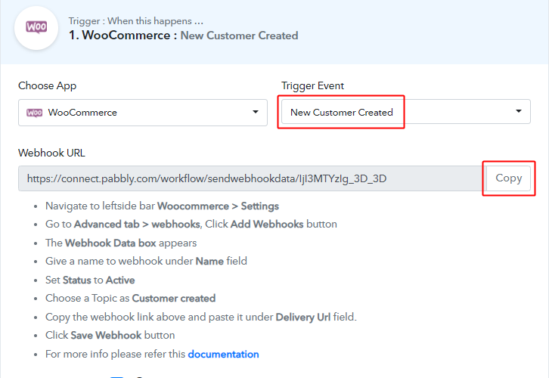Click the Trigger Event dropdown arrow

(519, 111)
